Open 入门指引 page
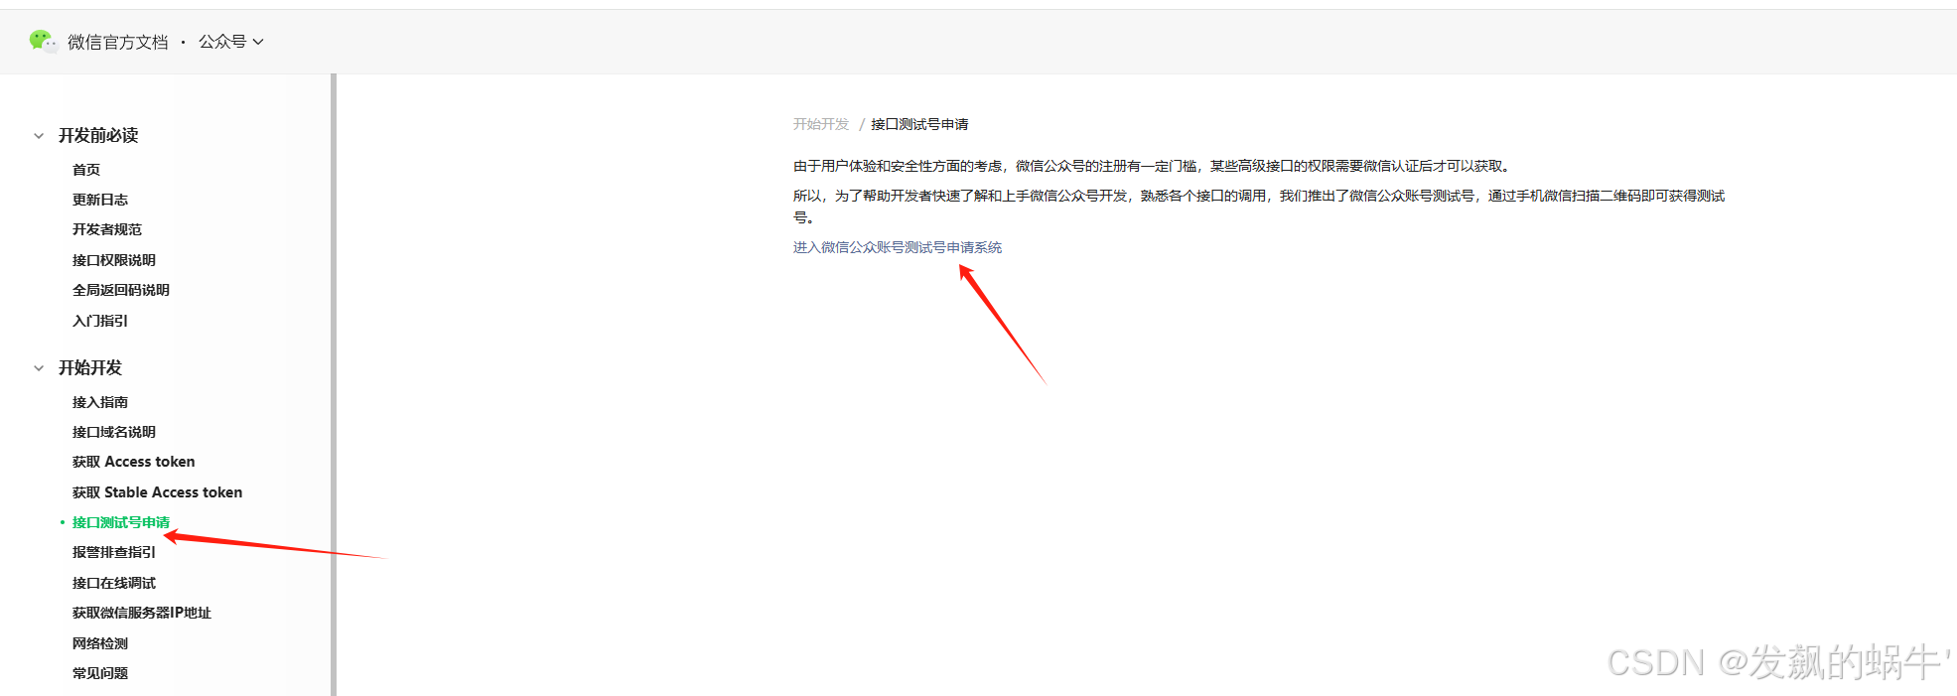Image resolution: width=1957 pixels, height=696 pixels. [x=100, y=321]
